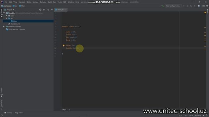Expand External Libraries node
Image resolution: width=209 pixels, height=117 pixels.
tap(4, 27)
